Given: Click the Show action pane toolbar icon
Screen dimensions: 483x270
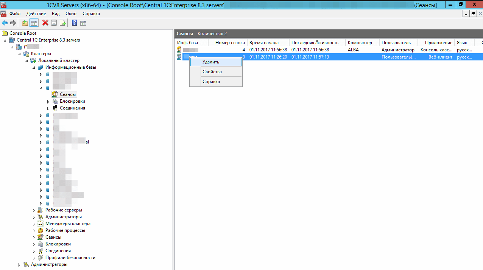Looking at the screenshot, I should click(83, 23).
